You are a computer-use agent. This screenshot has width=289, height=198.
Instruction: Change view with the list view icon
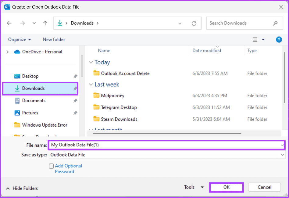(x=255, y=39)
